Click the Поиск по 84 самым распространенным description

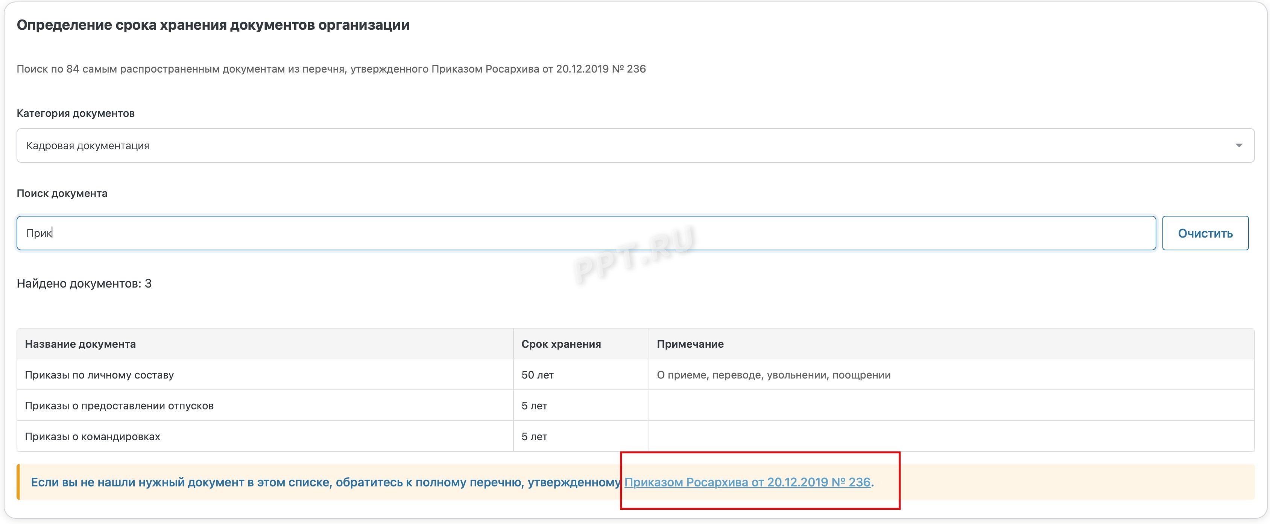(331, 69)
